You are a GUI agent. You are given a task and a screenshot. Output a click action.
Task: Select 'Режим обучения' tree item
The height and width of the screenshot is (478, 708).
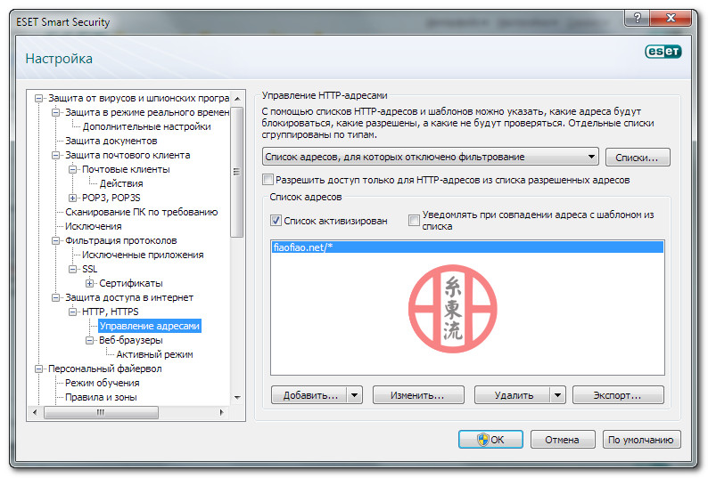point(102,383)
